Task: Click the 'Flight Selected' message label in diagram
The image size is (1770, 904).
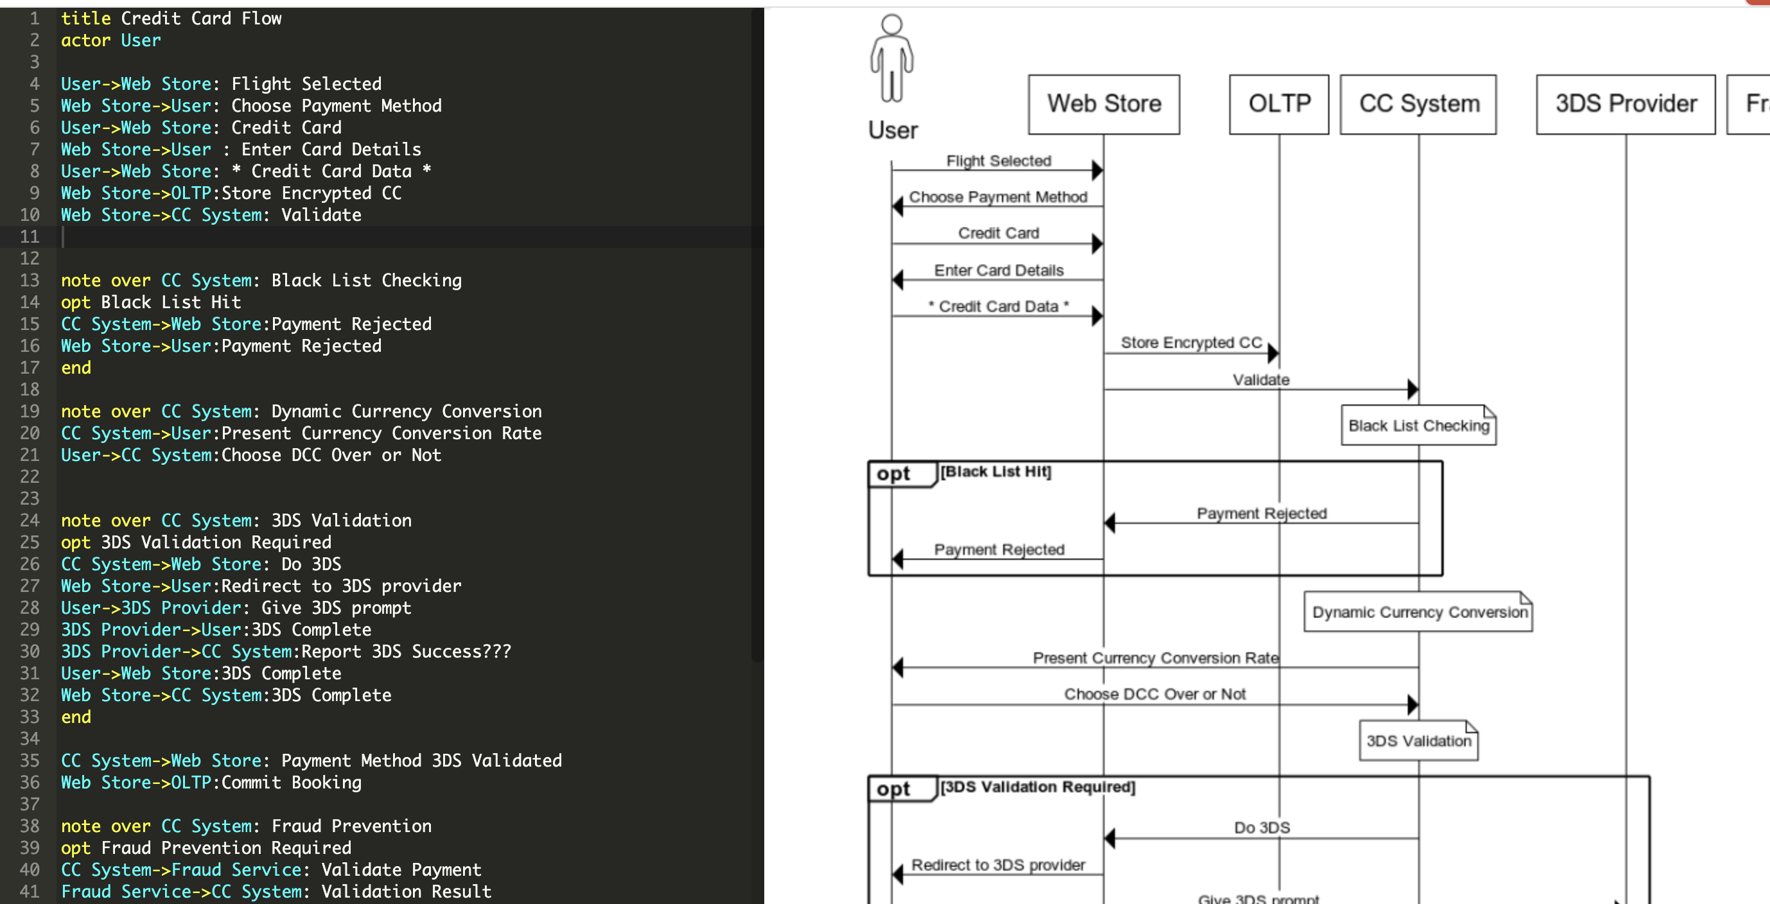Action: [x=999, y=161]
